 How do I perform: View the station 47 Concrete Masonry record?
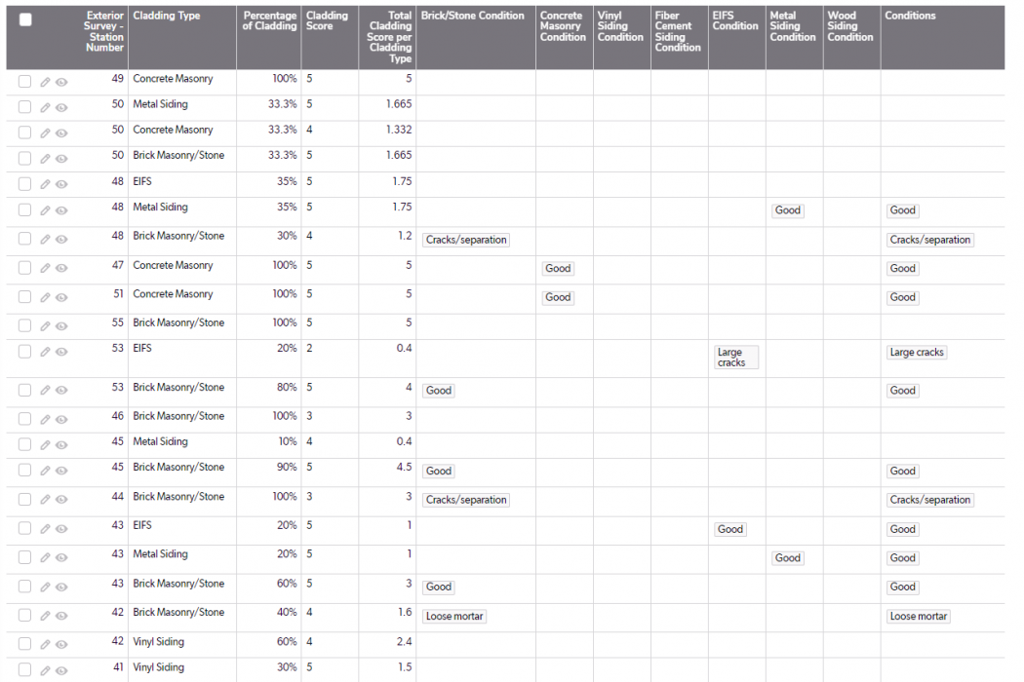point(61,269)
